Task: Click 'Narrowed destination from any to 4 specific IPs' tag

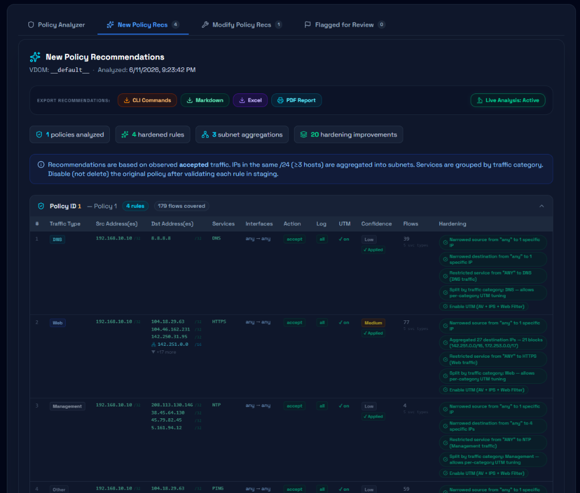Action: coord(493,426)
